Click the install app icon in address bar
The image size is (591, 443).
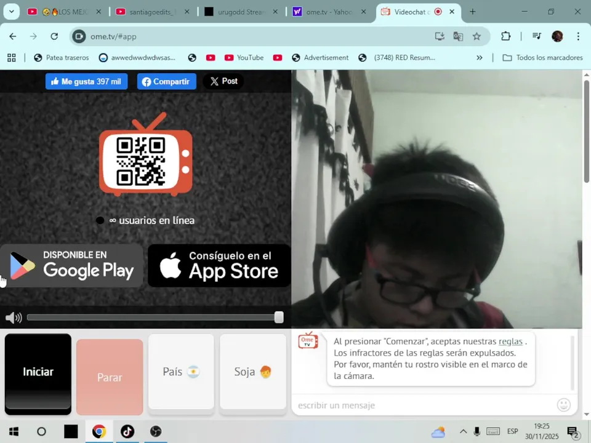(x=440, y=36)
